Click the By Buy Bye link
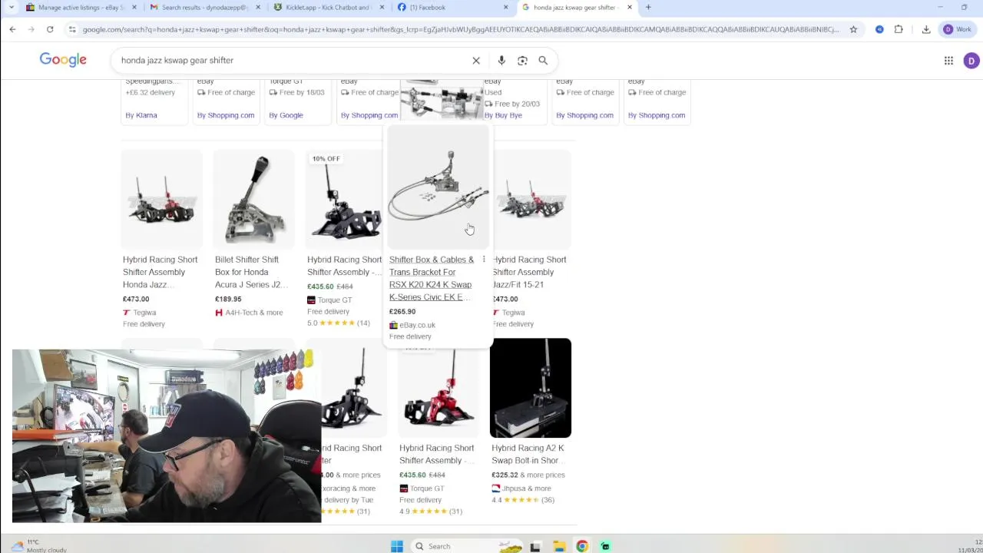 pos(503,115)
